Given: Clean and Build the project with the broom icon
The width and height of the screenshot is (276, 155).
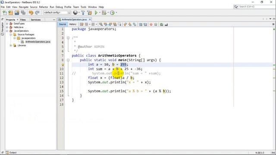Looking at the screenshot, I should 89,12.
